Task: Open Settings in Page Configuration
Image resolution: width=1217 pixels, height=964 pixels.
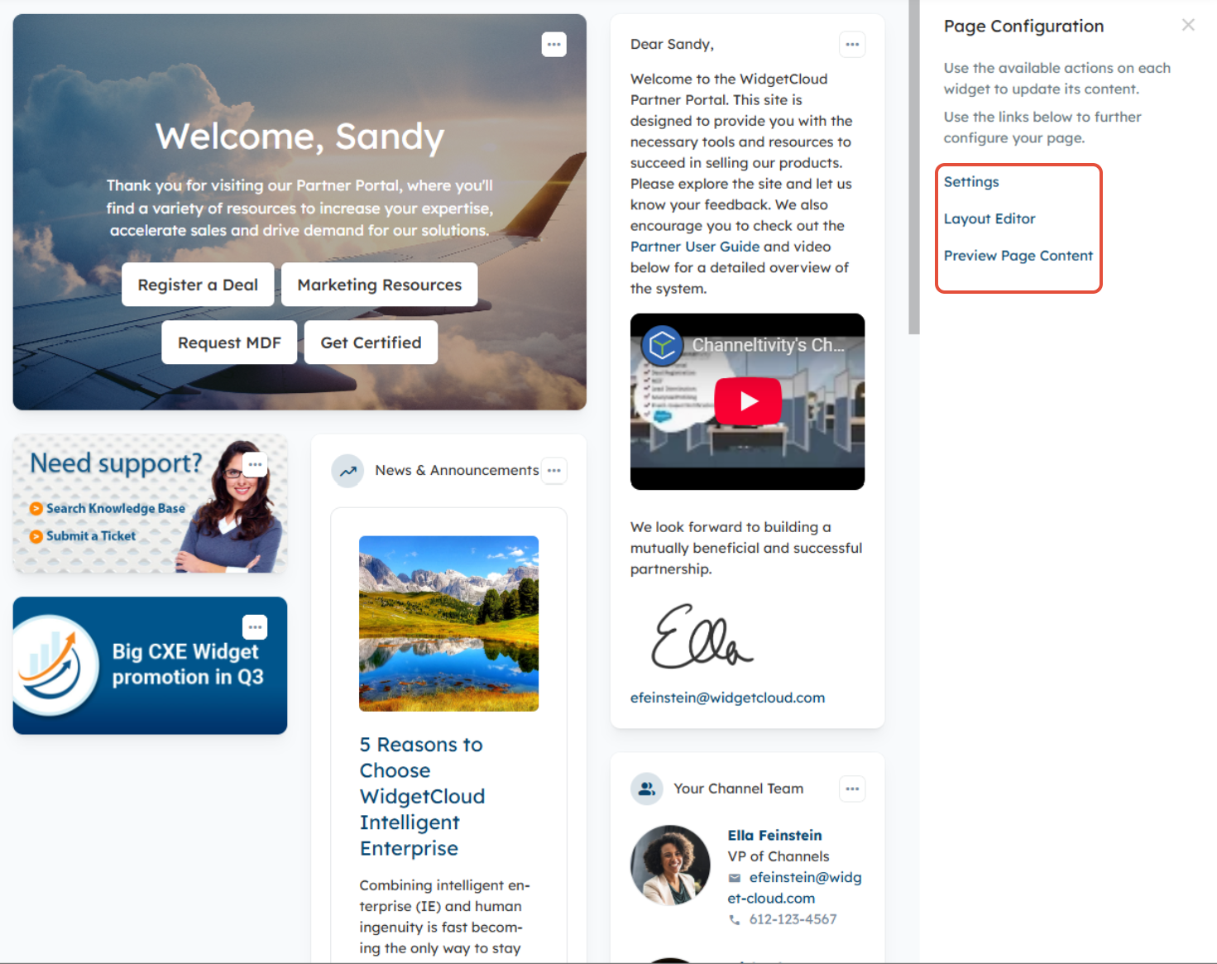Action: (971, 182)
